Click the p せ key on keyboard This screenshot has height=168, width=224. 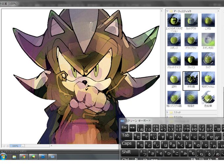click(x=210, y=136)
